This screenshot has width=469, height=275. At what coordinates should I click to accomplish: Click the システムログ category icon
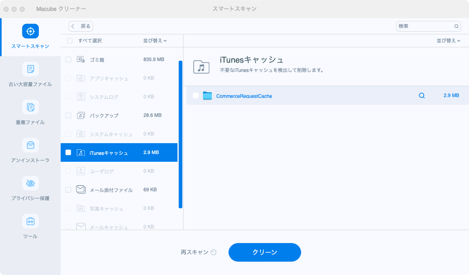coord(81,97)
